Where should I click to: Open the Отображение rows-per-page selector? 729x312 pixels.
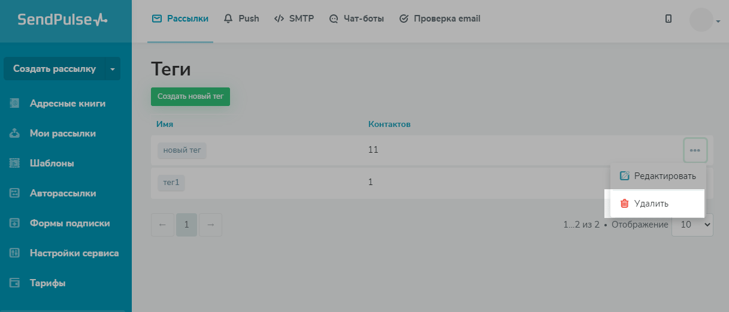(692, 225)
